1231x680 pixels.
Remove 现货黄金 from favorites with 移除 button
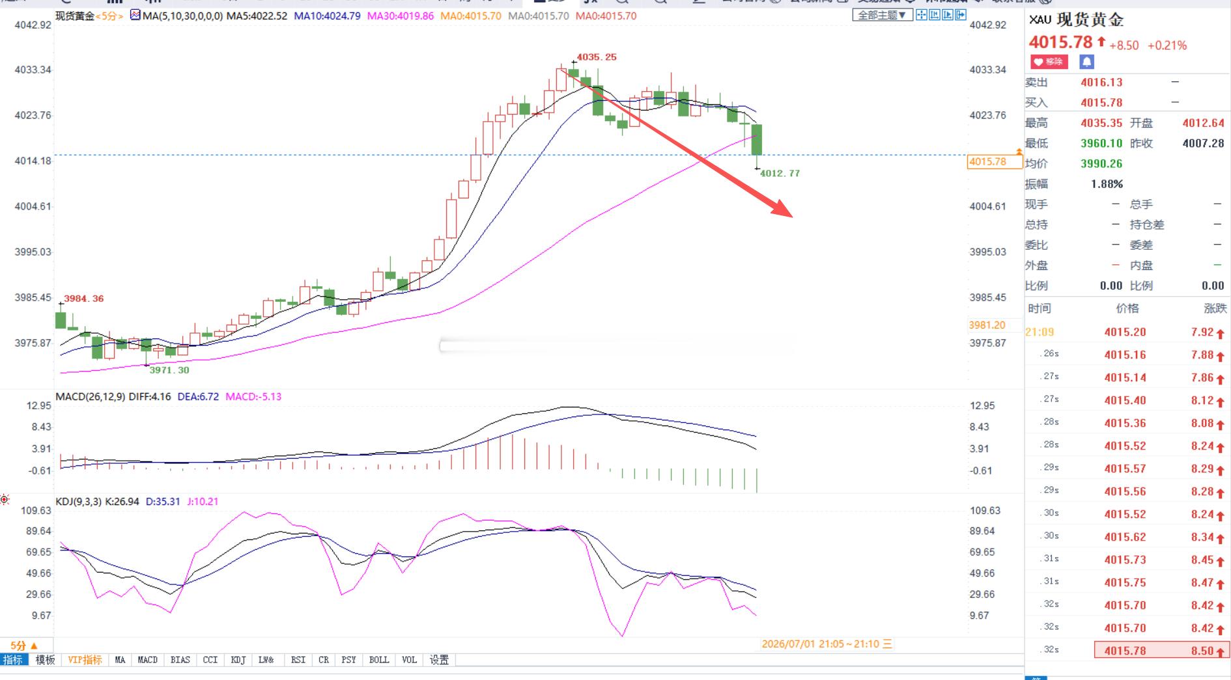(x=1049, y=62)
